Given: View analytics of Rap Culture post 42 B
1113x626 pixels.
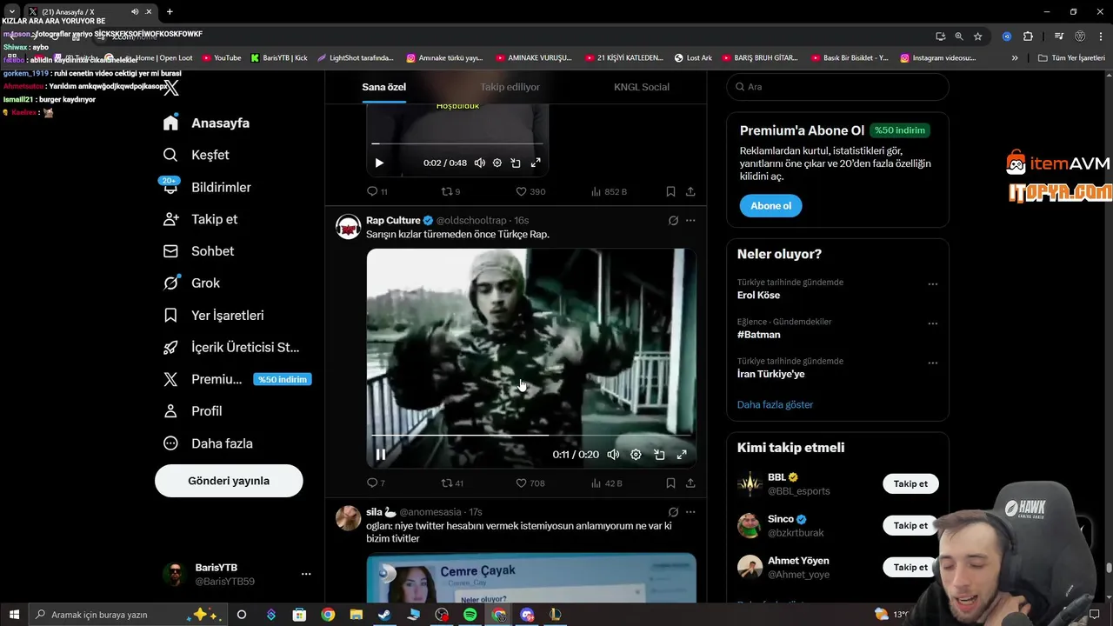Looking at the screenshot, I should [606, 483].
